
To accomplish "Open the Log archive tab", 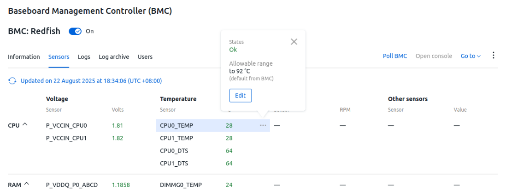I will coord(114,57).
